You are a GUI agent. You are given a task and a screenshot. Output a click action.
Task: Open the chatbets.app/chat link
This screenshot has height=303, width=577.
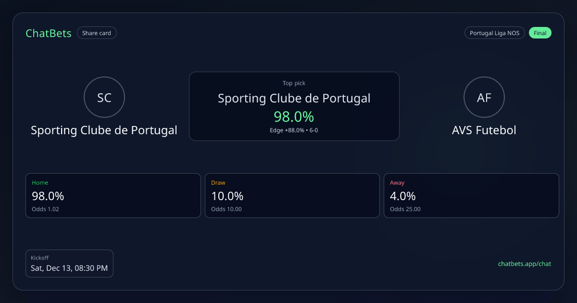[524, 264]
